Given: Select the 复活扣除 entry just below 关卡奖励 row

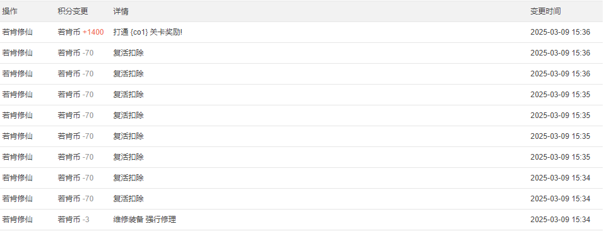Looking at the screenshot, I should (128, 53).
